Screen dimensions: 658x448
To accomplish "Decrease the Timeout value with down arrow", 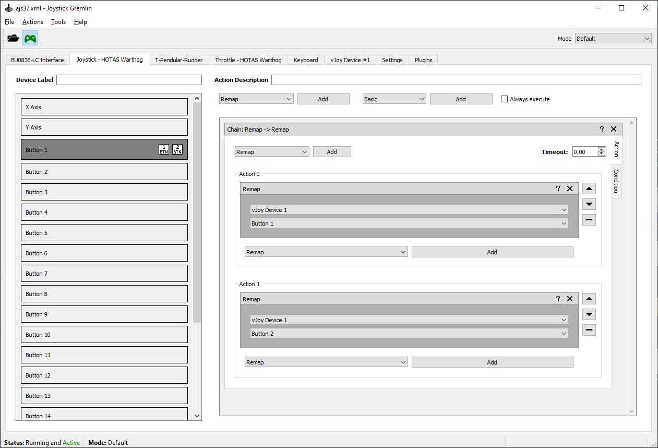I will (x=602, y=154).
